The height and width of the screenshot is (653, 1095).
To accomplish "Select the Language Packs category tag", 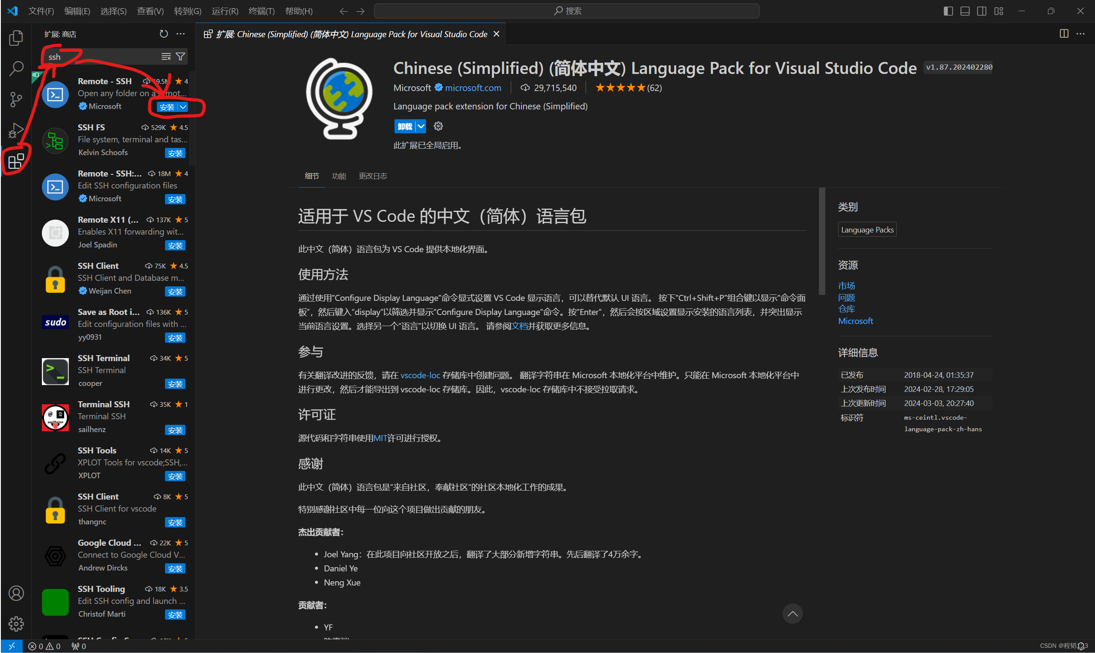I will pyautogui.click(x=867, y=229).
